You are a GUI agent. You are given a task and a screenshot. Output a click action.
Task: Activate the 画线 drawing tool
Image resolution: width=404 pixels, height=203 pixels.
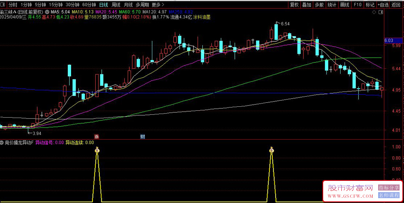tap(345, 4)
